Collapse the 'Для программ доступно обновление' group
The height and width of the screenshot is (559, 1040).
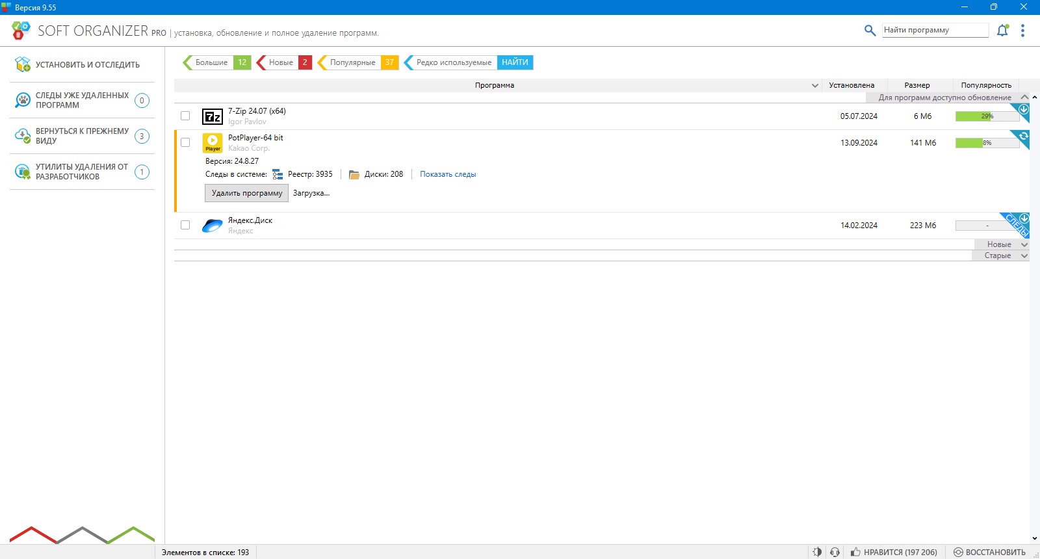tap(1024, 97)
